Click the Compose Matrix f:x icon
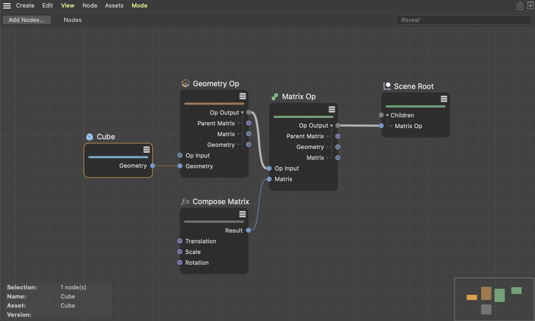Image resolution: width=535 pixels, height=321 pixels. click(185, 202)
